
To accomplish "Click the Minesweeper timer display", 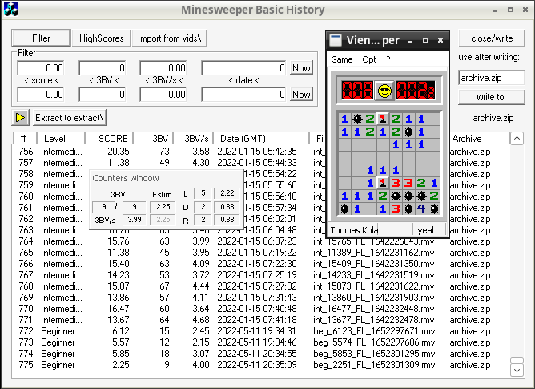I will tap(415, 91).
